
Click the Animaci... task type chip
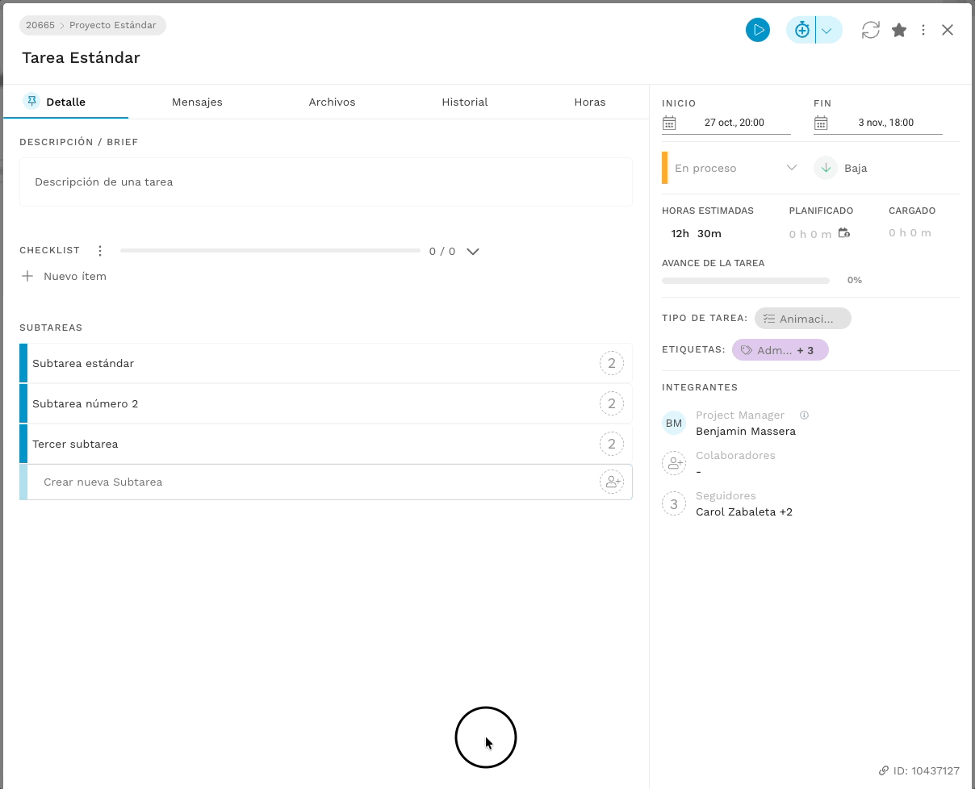pos(803,319)
